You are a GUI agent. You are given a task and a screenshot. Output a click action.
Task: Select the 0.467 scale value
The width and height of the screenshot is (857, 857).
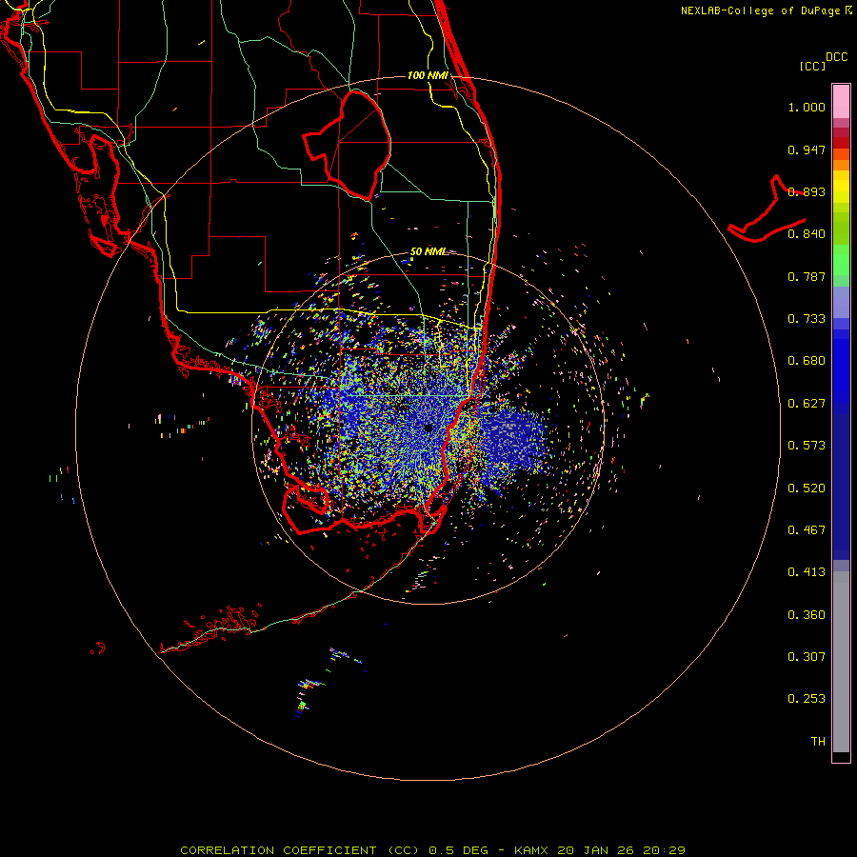pyautogui.click(x=807, y=530)
